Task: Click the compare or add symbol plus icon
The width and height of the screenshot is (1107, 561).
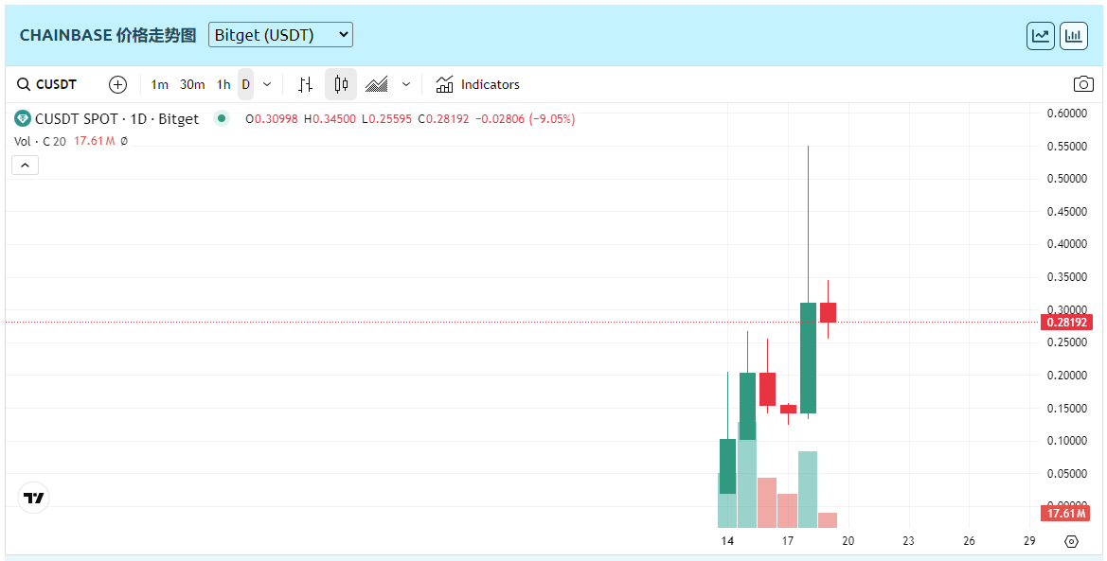Action: pyautogui.click(x=117, y=84)
